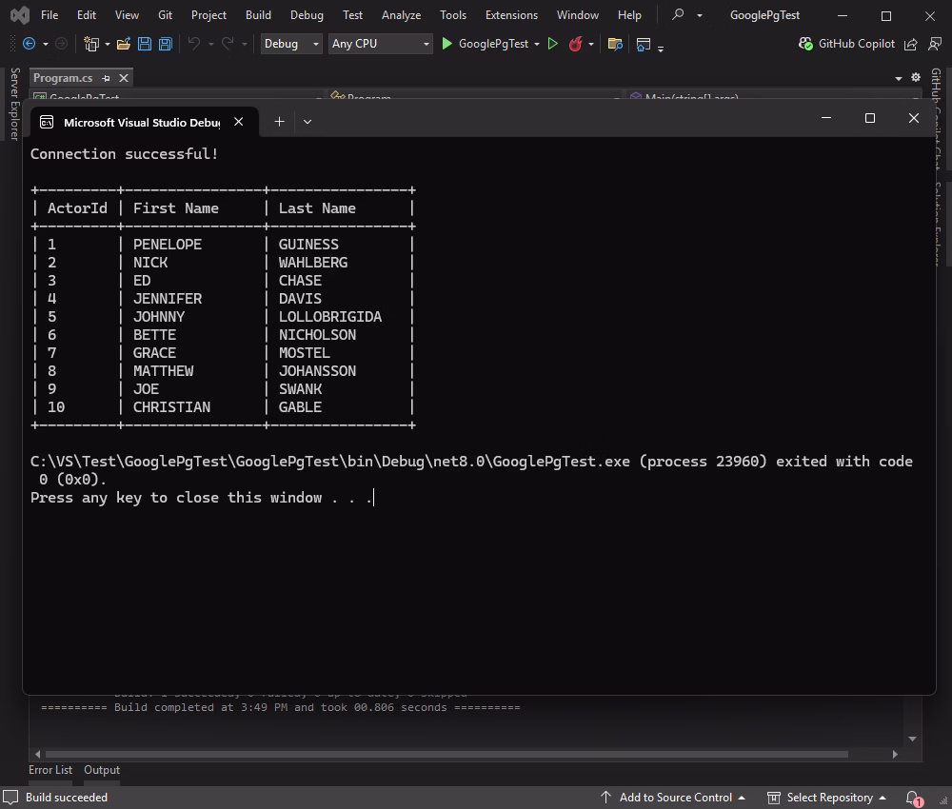
Task: Open notifications via the bell icon
Action: tap(911, 798)
